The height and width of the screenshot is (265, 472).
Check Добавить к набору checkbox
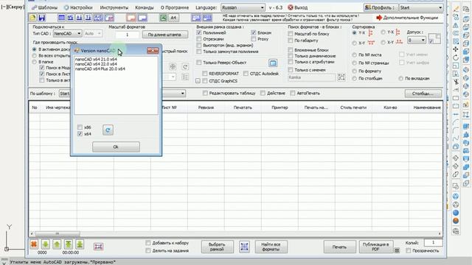(x=147, y=243)
